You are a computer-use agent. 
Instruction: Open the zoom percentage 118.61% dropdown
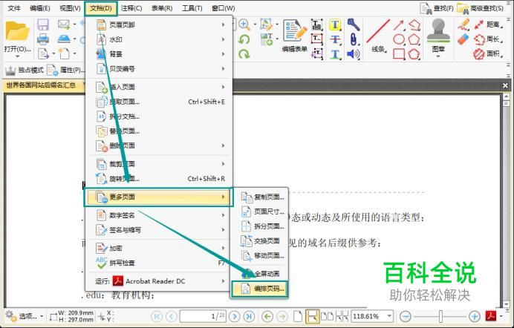point(389,316)
